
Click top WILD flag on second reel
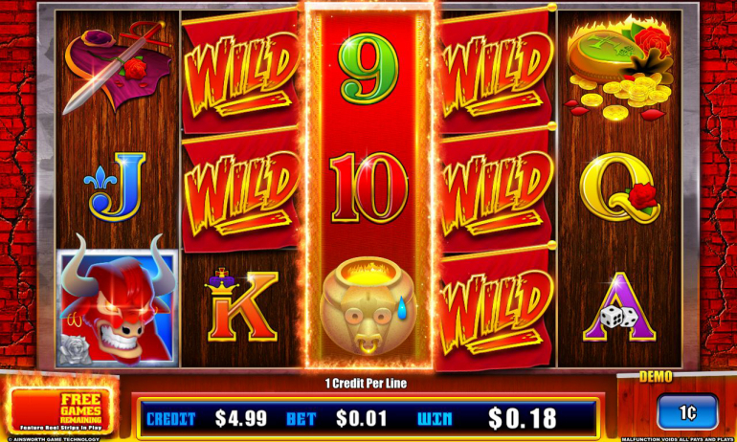[x=241, y=71]
